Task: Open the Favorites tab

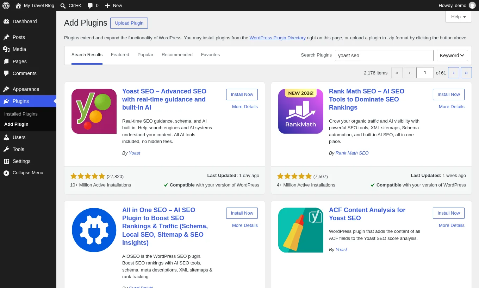Action: click(210, 55)
